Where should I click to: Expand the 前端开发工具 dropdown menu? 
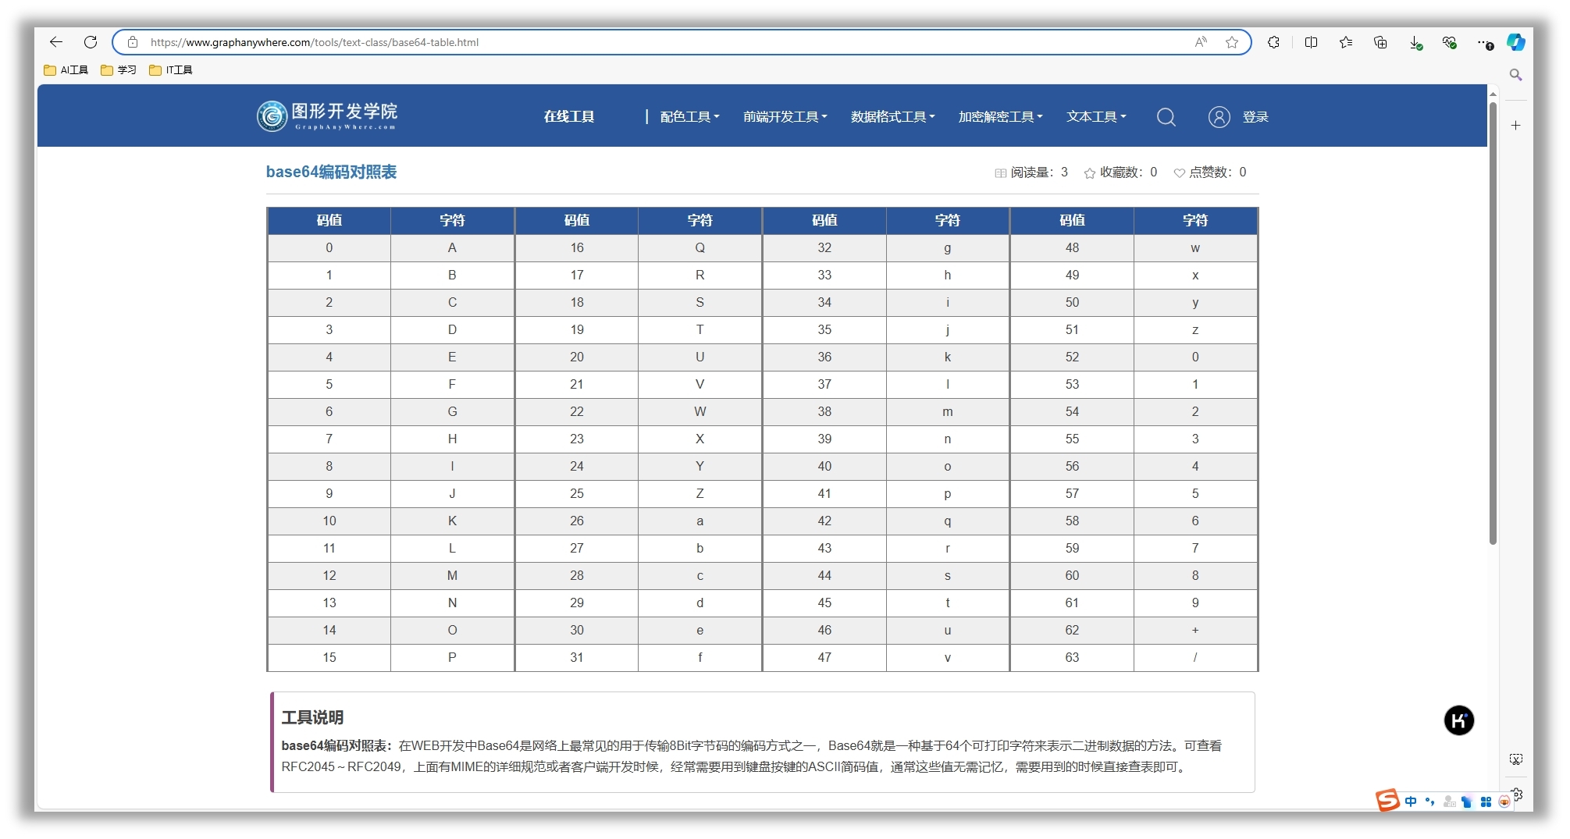785,117
